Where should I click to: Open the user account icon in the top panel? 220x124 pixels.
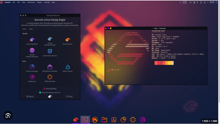click(x=216, y=2)
